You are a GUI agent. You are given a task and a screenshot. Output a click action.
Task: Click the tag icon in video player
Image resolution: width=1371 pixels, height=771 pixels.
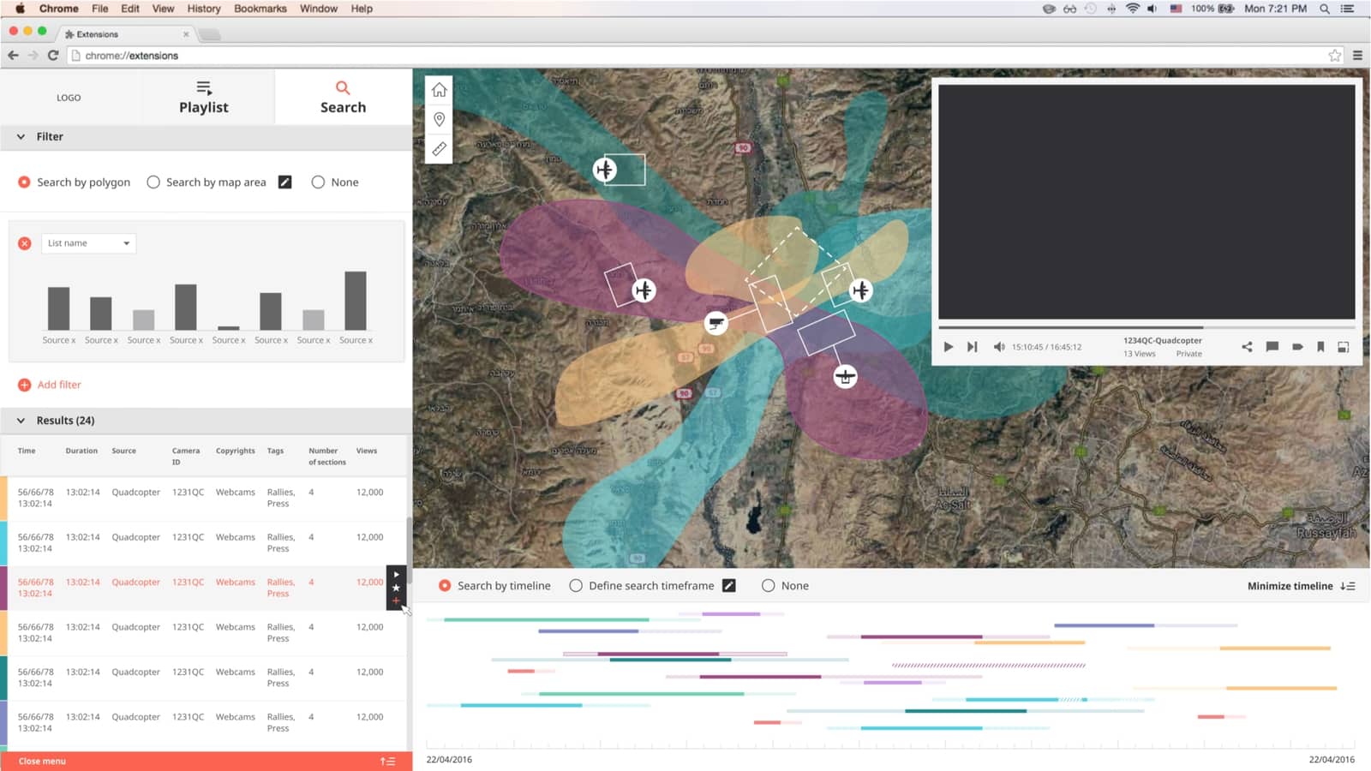pyautogui.click(x=1297, y=347)
